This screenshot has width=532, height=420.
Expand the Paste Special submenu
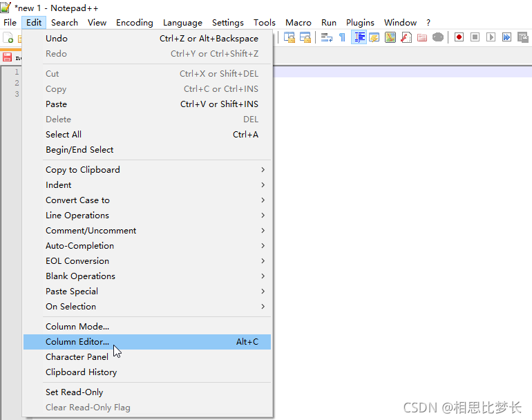tap(147, 292)
